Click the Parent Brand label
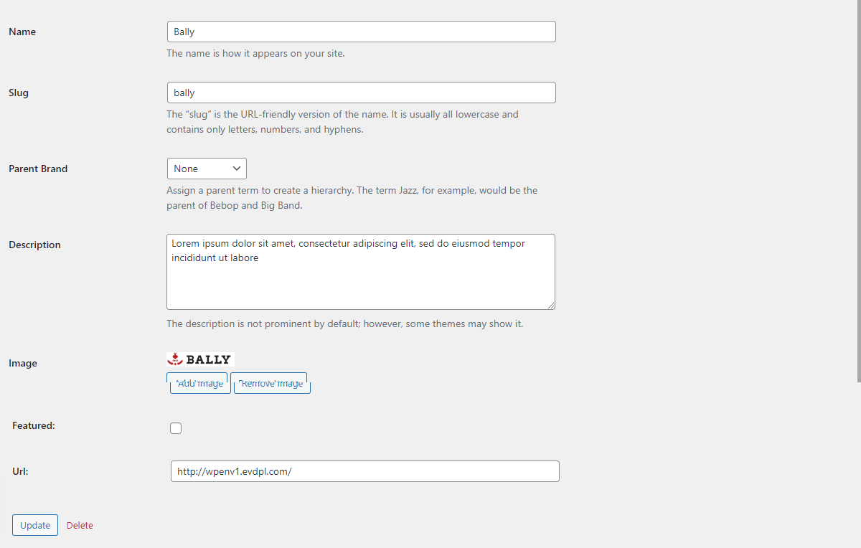Image resolution: width=861 pixels, height=548 pixels. 38,169
